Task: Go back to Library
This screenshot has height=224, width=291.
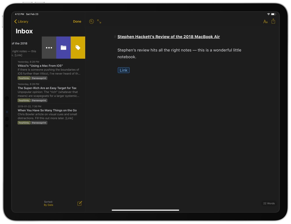Action: 21,22
